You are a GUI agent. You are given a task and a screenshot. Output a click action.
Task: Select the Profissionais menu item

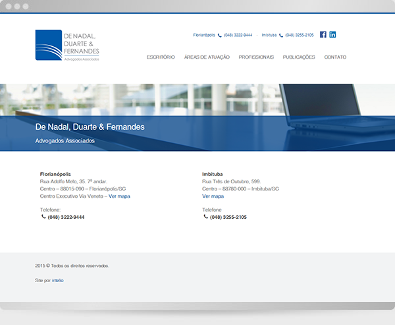pos(256,57)
